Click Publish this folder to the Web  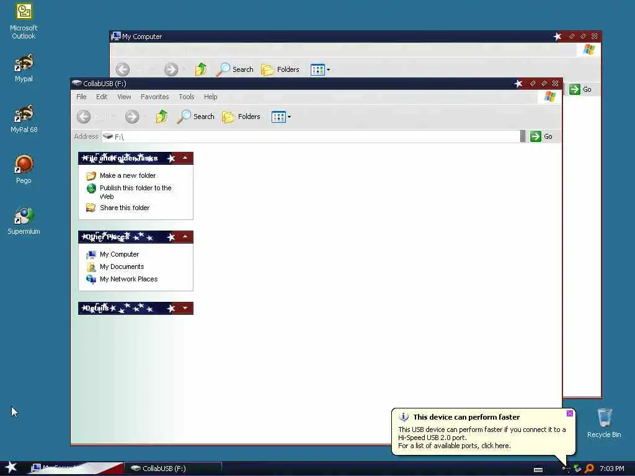coord(136,192)
